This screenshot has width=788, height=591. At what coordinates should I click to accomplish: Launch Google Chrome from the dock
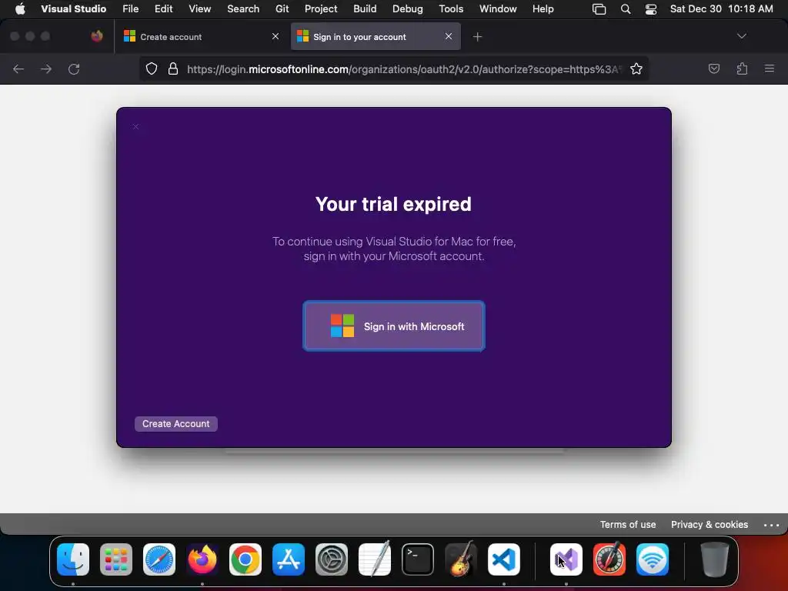[245, 559]
